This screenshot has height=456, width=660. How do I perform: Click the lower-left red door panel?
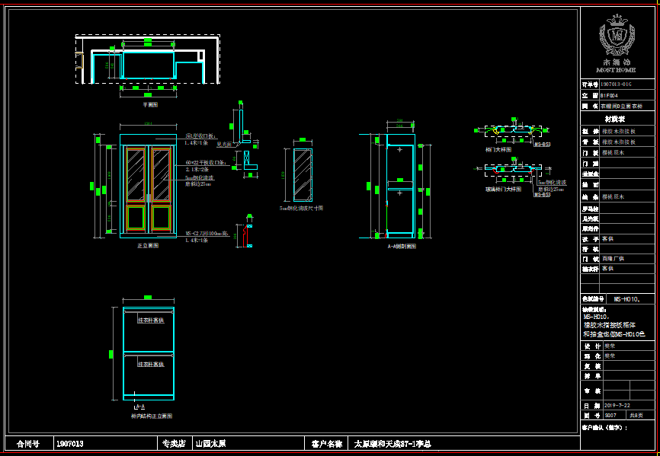[x=135, y=216]
